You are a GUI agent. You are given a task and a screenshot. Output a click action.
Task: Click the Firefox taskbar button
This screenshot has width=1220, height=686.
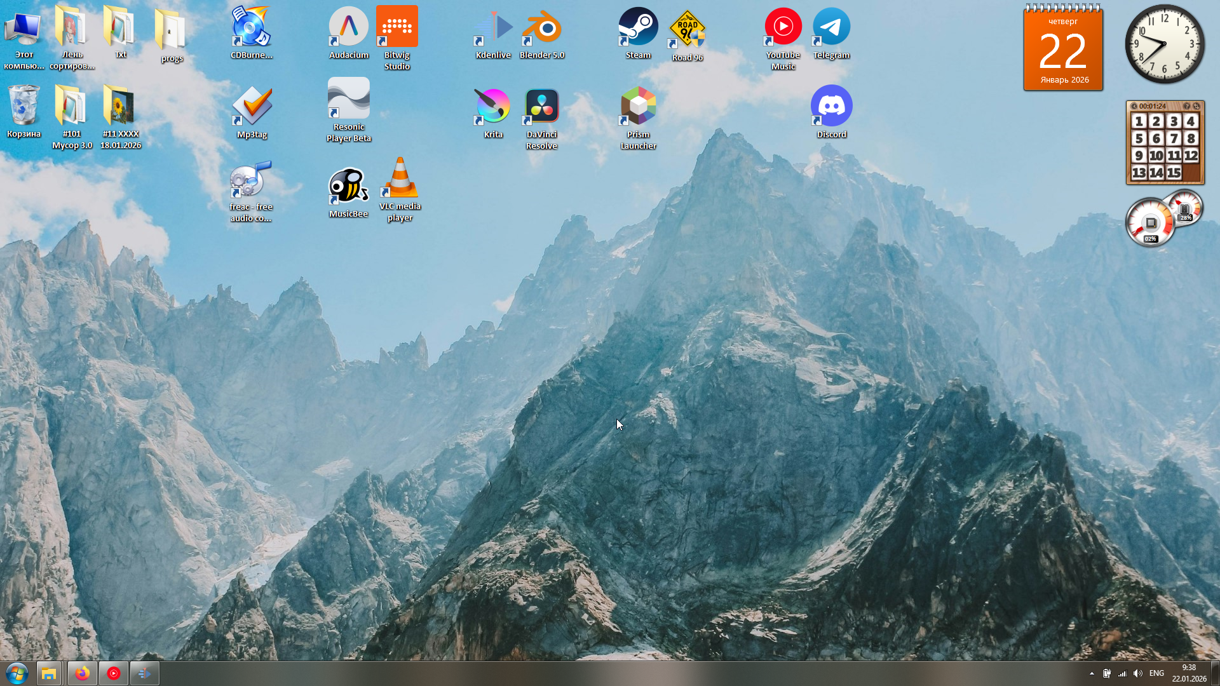[83, 673]
